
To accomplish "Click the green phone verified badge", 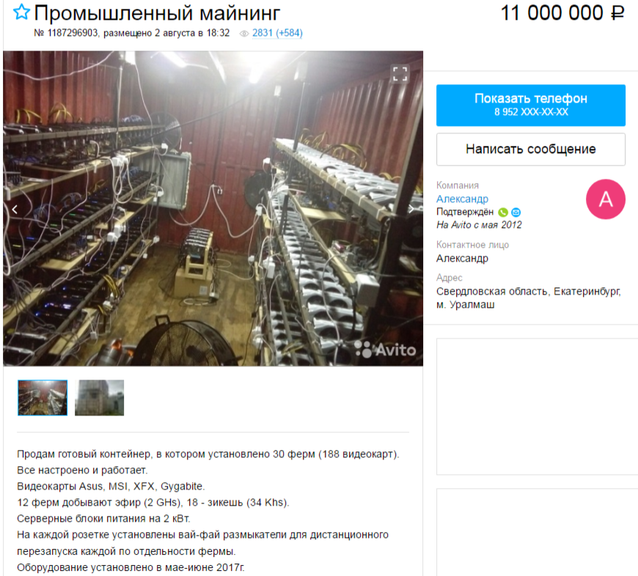I will (503, 213).
